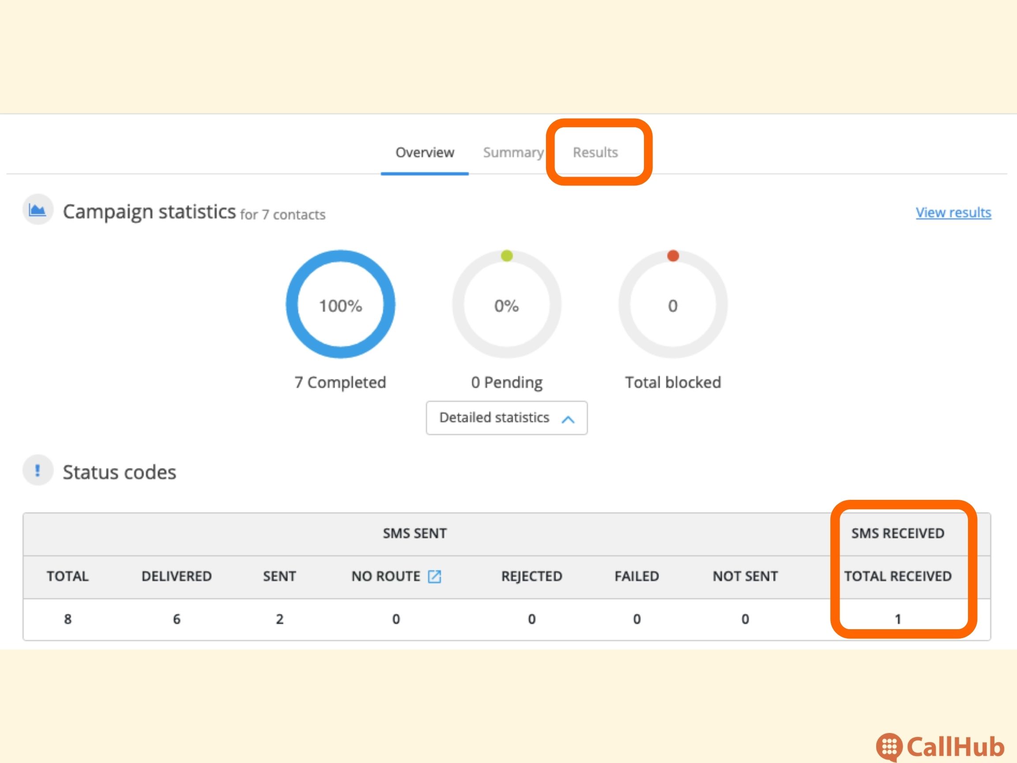Click the SENT value 2
The image size is (1017, 763).
tap(279, 619)
